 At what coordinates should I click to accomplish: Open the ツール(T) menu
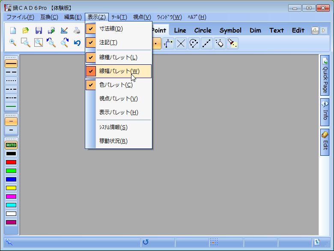click(x=119, y=17)
